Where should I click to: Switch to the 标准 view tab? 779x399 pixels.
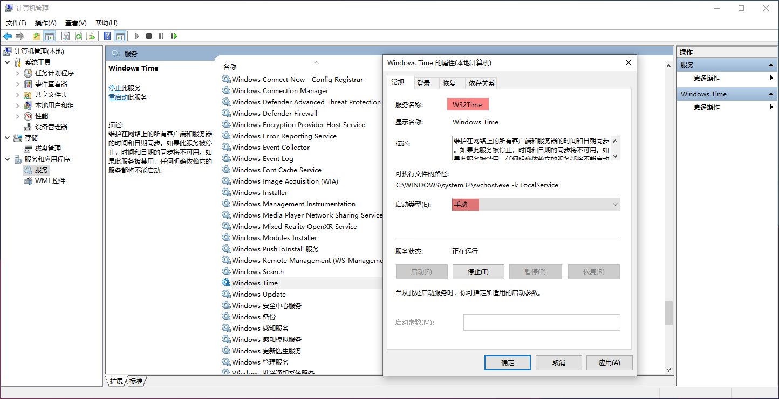(136, 381)
